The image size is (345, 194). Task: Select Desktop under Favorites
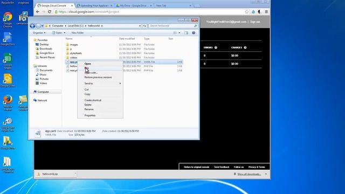pos(44,44)
